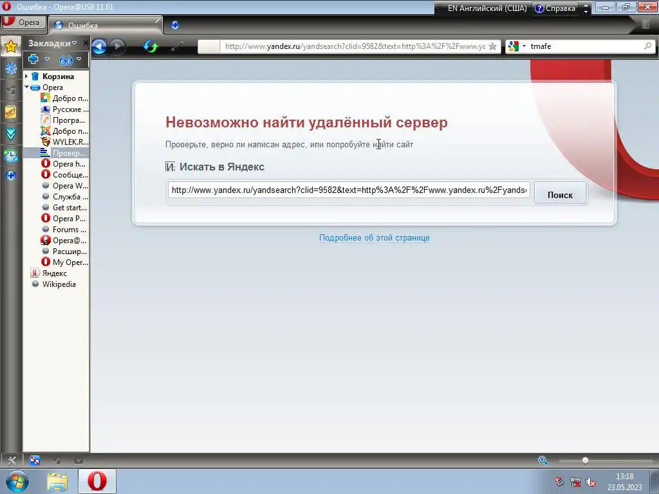The image size is (659, 494).
Task: Expand the Корзина folder
Action: pos(26,76)
